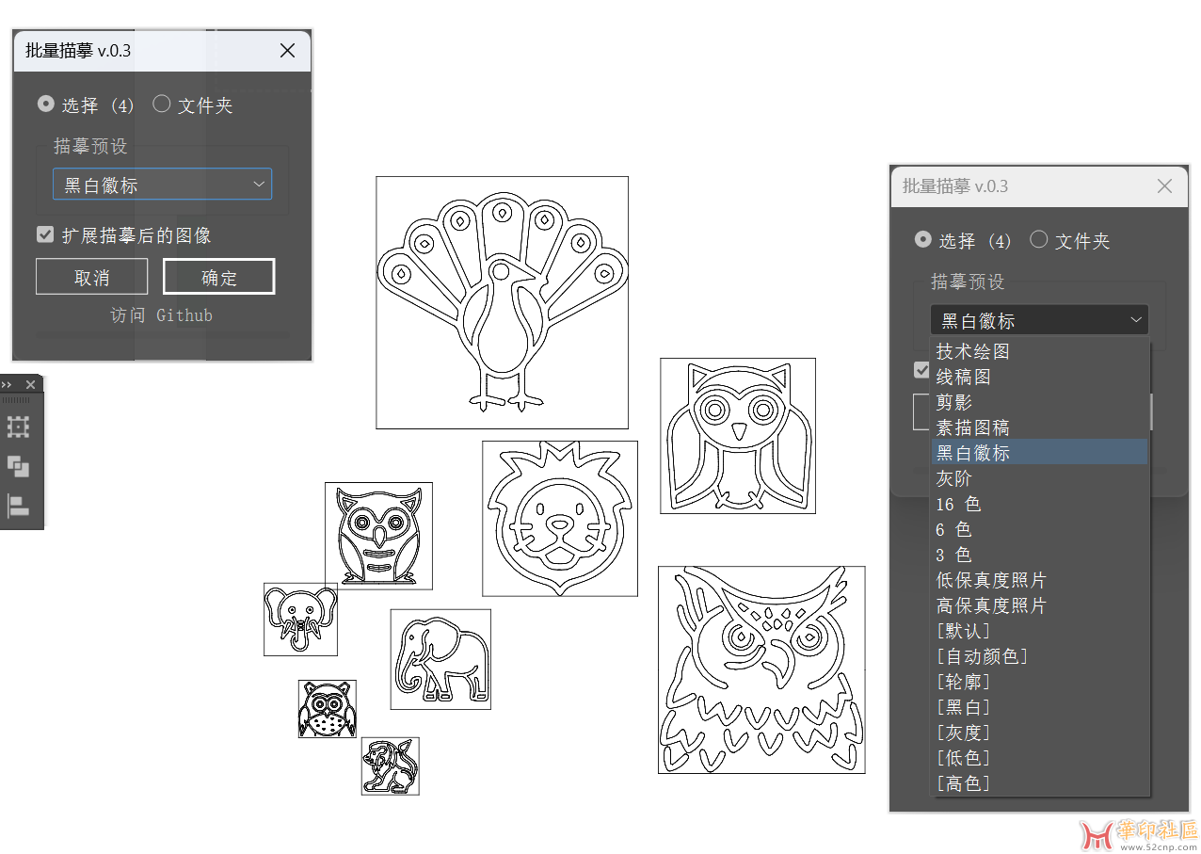Viewport: 1201px width, 854px height.
Task: Choose 6 色 from the preset list
Action: (1040, 529)
